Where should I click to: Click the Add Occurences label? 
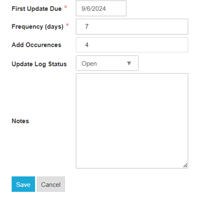(x=36, y=45)
